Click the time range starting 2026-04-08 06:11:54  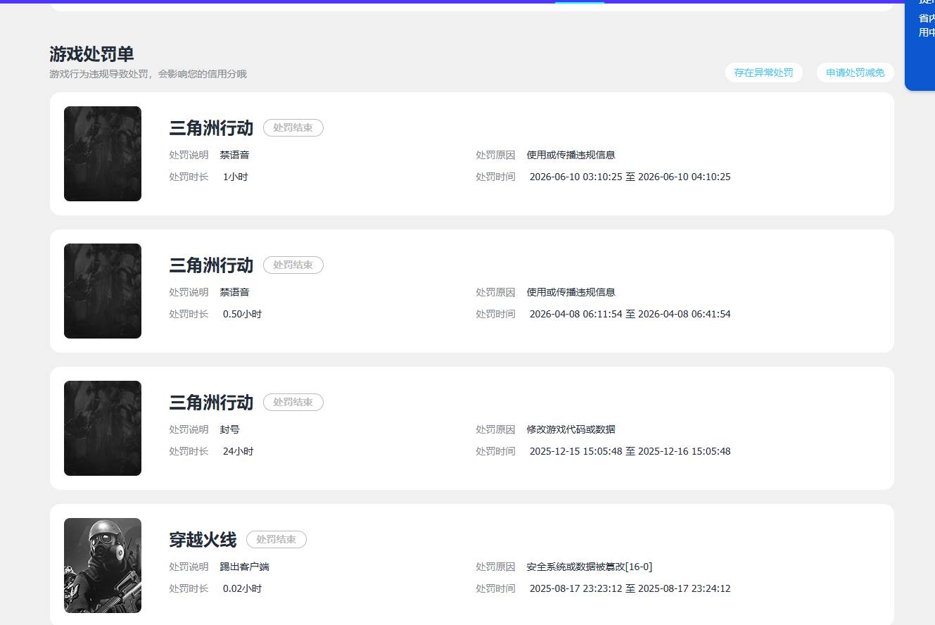630,314
